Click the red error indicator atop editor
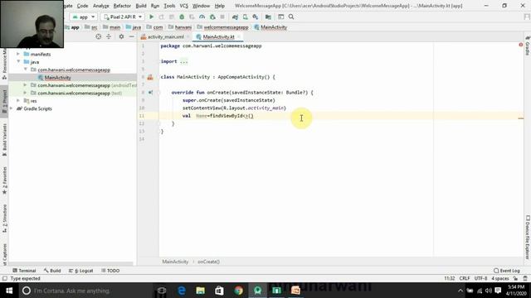Viewport: 531px width, 298px height. click(521, 45)
